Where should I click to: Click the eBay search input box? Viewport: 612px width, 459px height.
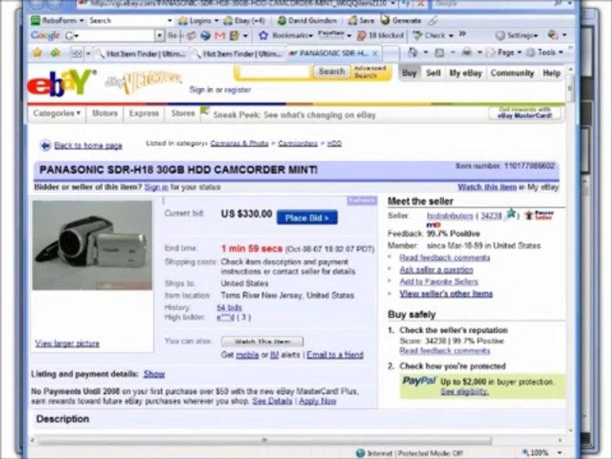(274, 72)
